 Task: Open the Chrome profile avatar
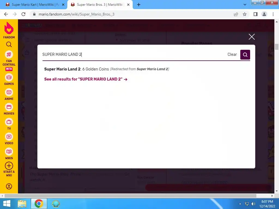[264, 14]
